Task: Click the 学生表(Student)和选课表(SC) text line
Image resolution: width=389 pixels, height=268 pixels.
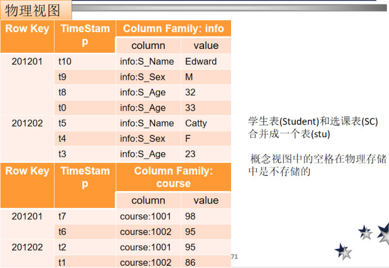Action: point(313,121)
